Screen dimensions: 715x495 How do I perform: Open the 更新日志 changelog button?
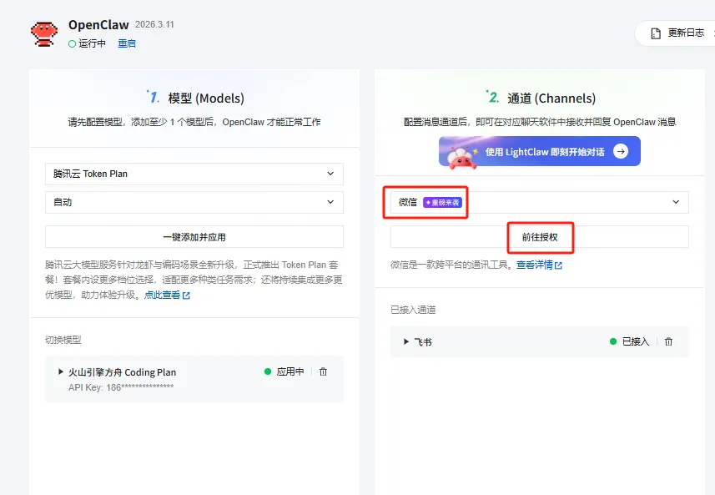(x=677, y=33)
